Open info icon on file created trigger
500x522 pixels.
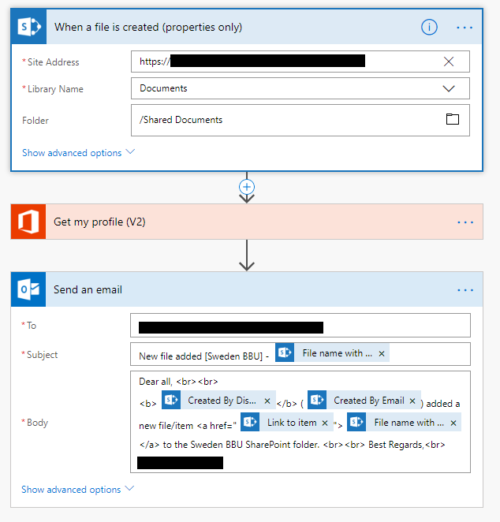click(429, 27)
